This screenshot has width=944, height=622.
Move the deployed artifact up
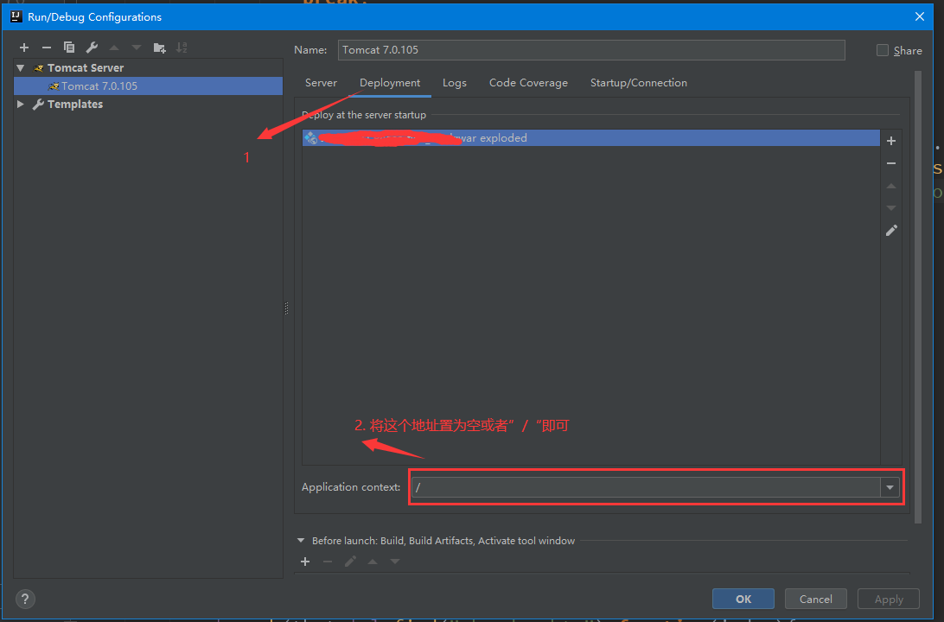coord(891,186)
